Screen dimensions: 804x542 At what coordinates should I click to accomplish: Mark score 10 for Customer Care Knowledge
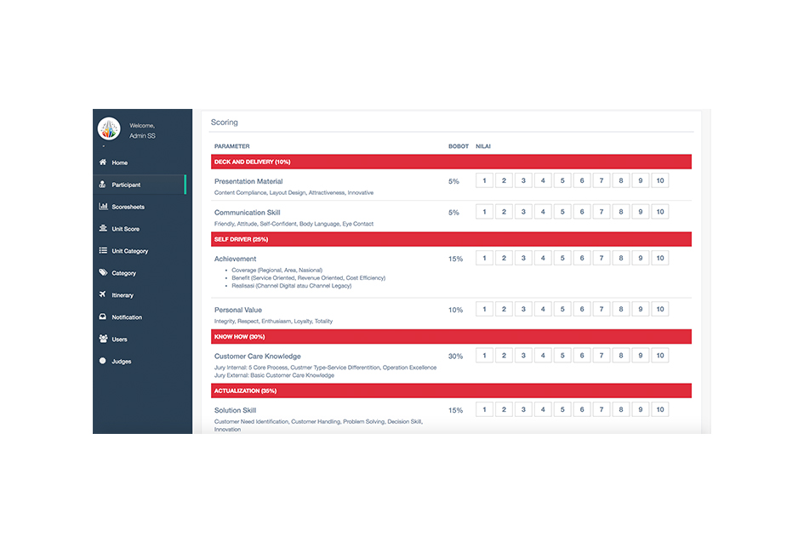660,355
